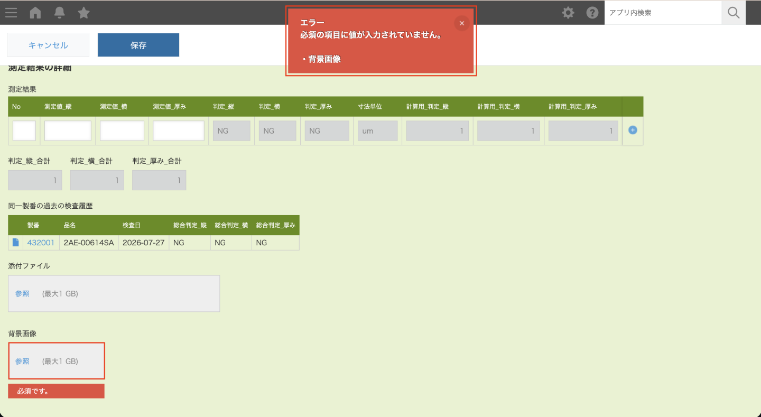The image size is (761, 417).
Task: Open record 432001 details document icon
Action: (16, 243)
